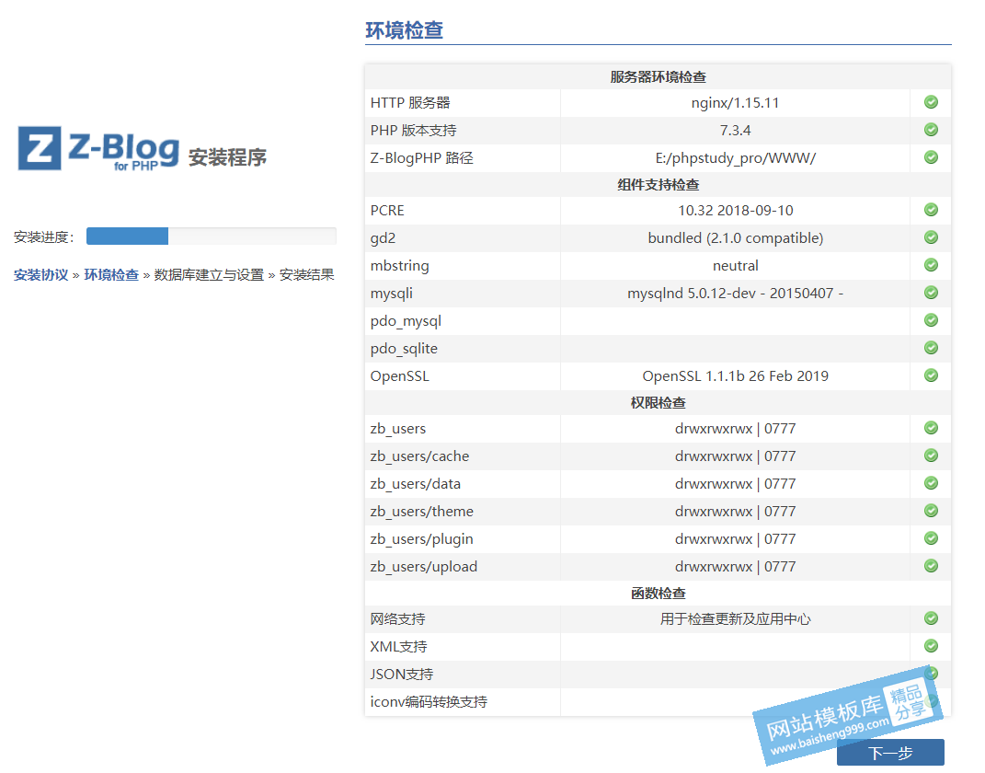Click the 数据库建立与设置 step text

(x=209, y=274)
